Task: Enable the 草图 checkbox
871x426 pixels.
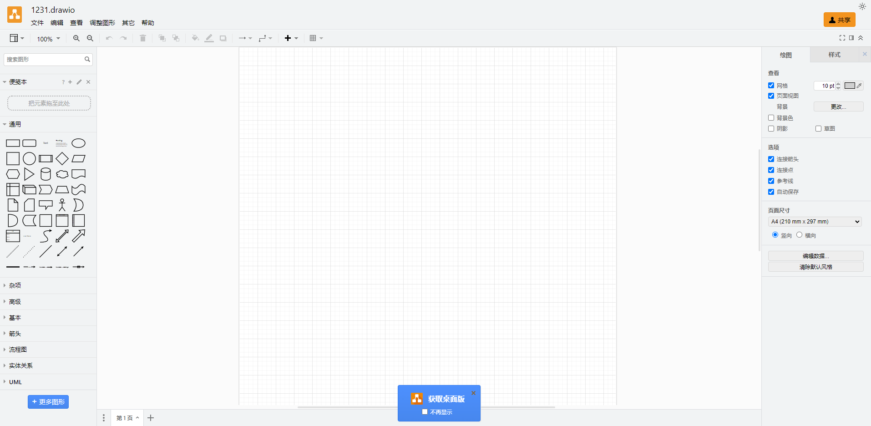Action: pos(818,129)
